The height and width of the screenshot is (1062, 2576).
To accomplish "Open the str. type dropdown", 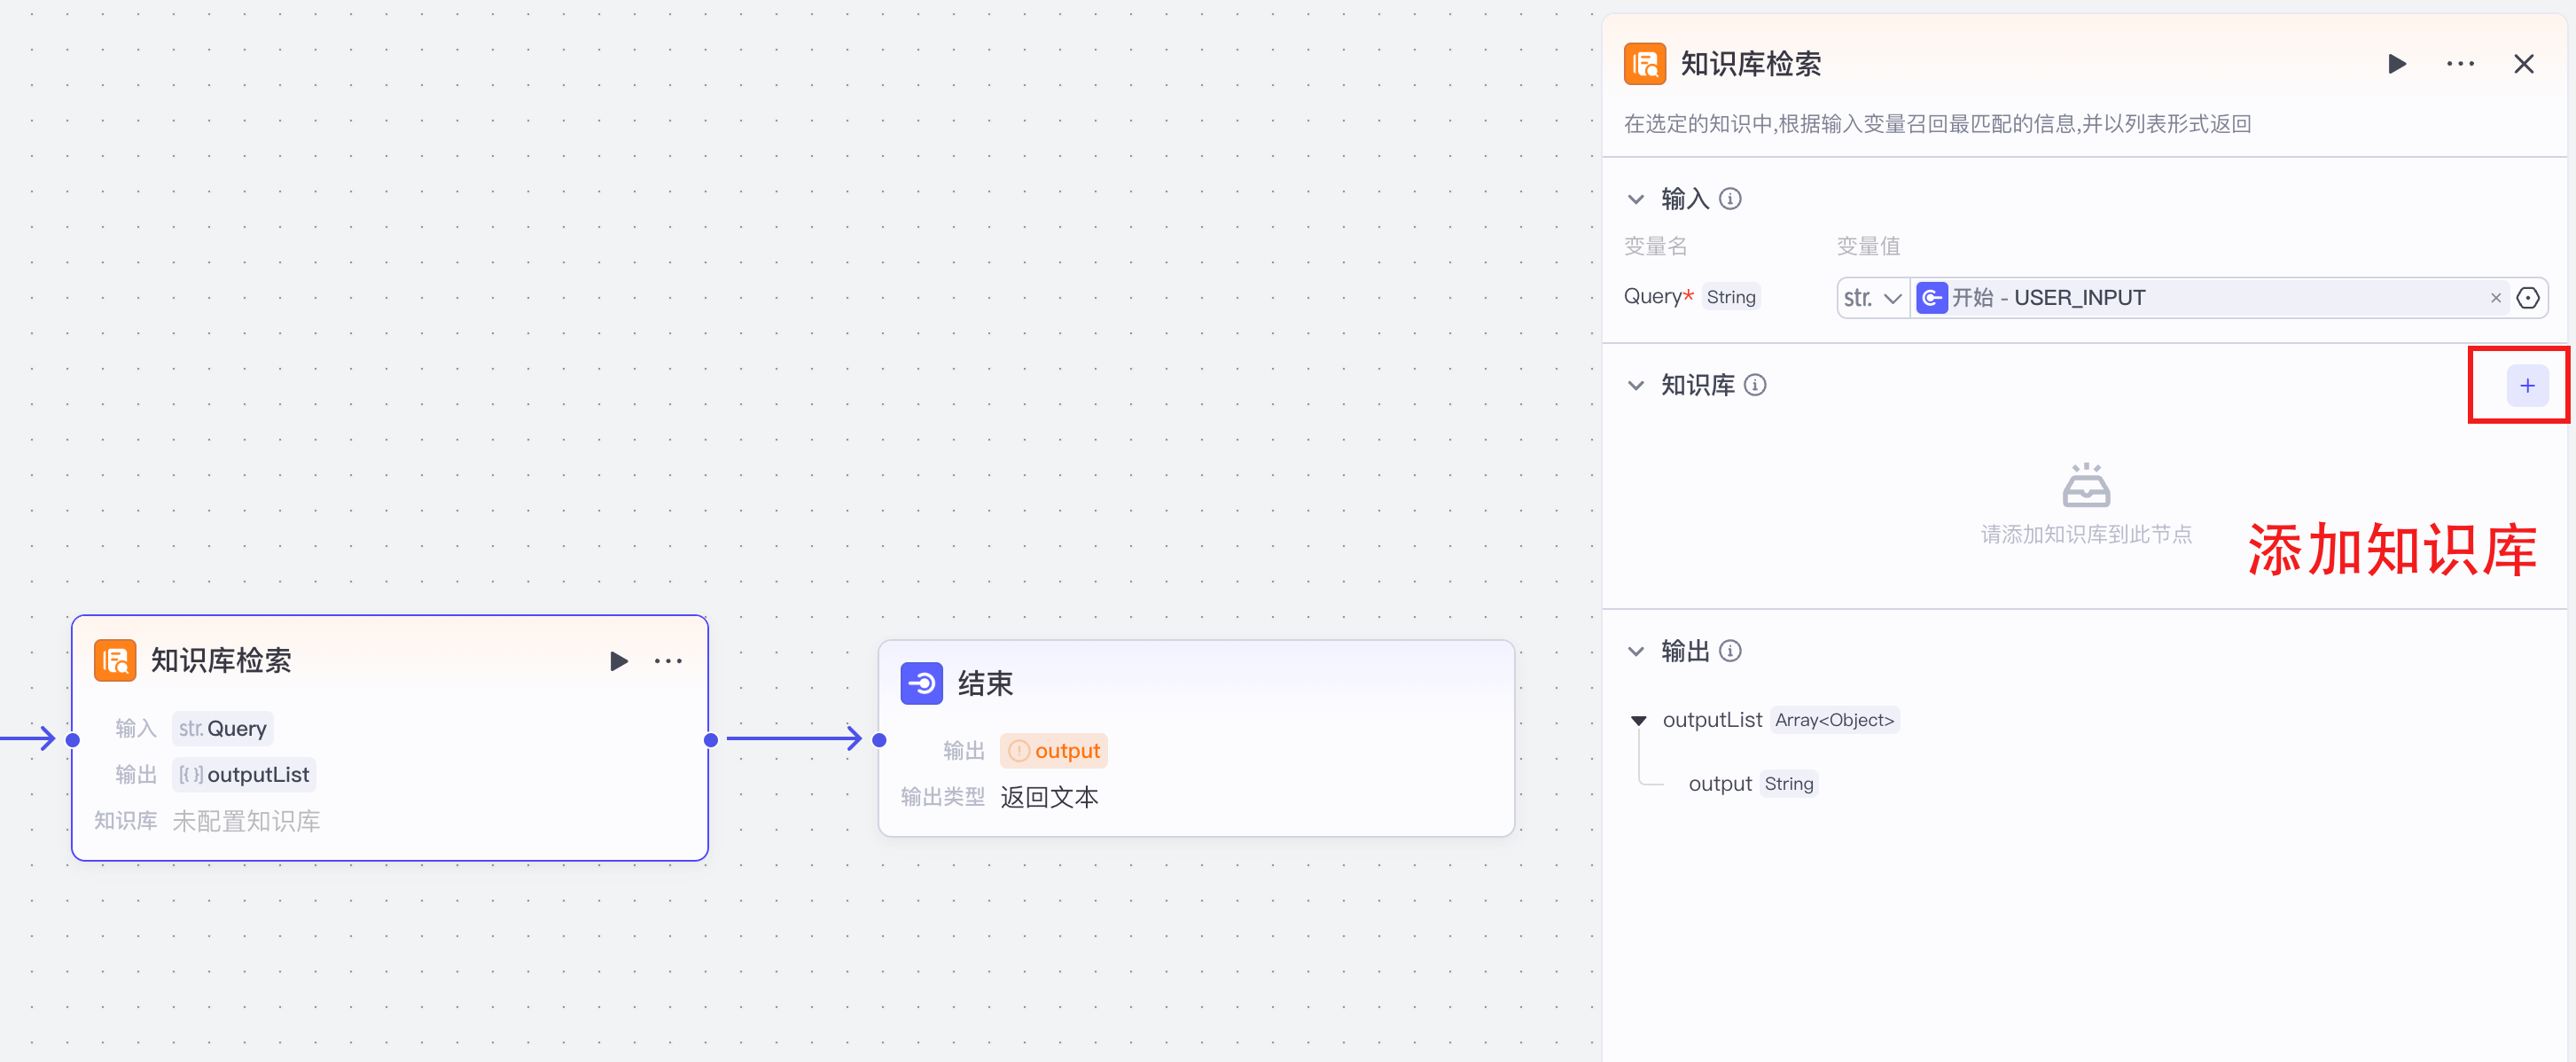I will pyautogui.click(x=1871, y=297).
